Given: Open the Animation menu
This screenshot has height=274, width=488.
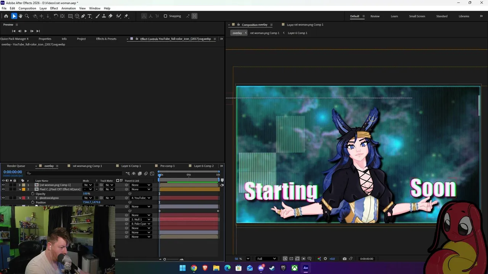Looking at the screenshot, I should click(x=69, y=8).
